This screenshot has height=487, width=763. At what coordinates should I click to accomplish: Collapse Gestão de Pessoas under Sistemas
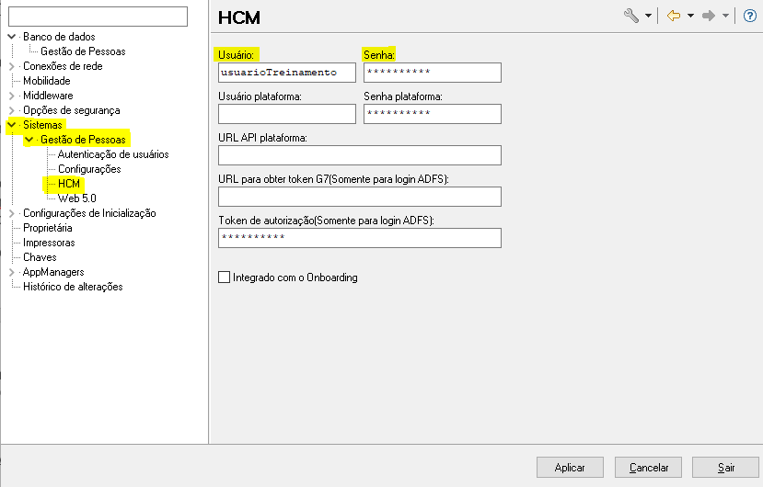pos(29,140)
